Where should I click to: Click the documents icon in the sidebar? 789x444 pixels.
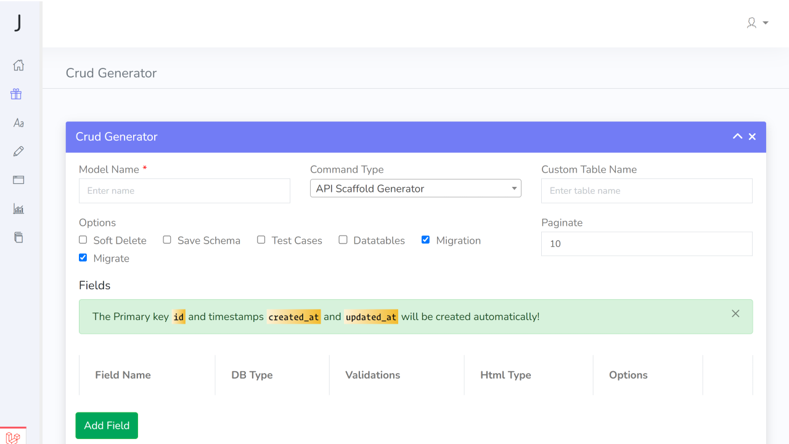click(18, 237)
